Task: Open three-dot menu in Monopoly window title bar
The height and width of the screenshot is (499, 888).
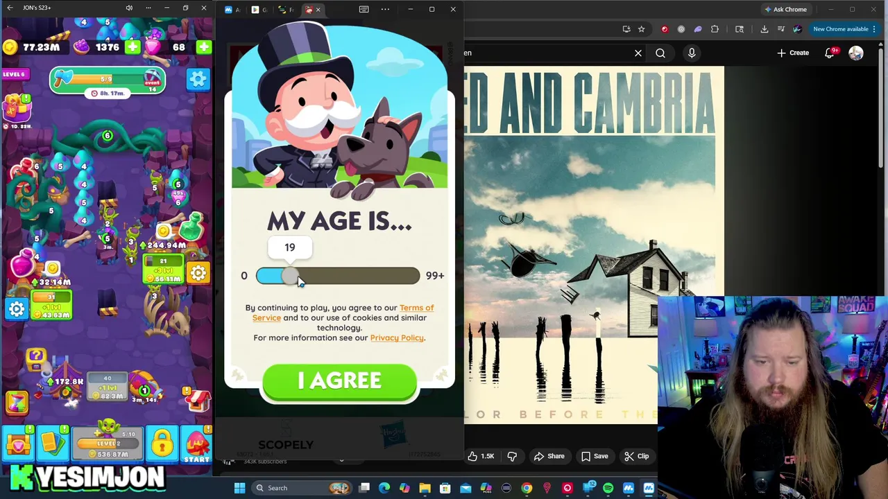Action: [385, 9]
